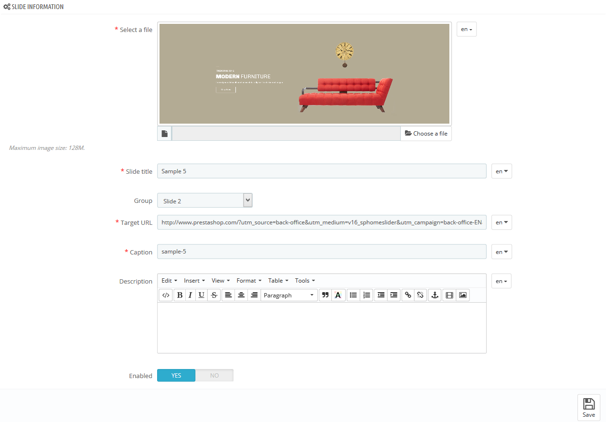Enable slide with YES switch
The image size is (606, 422).
[176, 375]
